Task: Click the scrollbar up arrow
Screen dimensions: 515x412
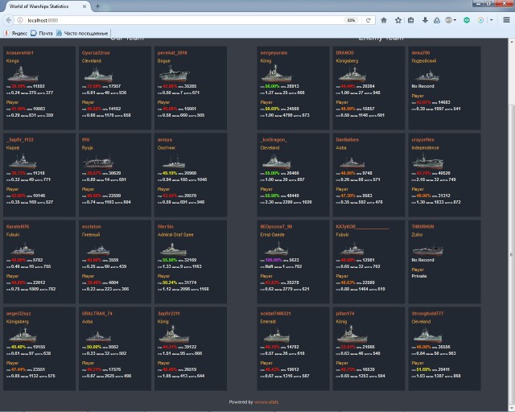Action: (511, 41)
